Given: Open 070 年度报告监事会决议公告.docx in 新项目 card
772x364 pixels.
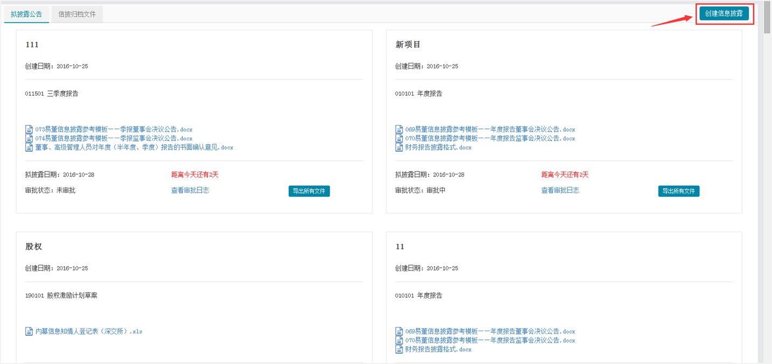Looking at the screenshot, I should pyautogui.click(x=490, y=139).
